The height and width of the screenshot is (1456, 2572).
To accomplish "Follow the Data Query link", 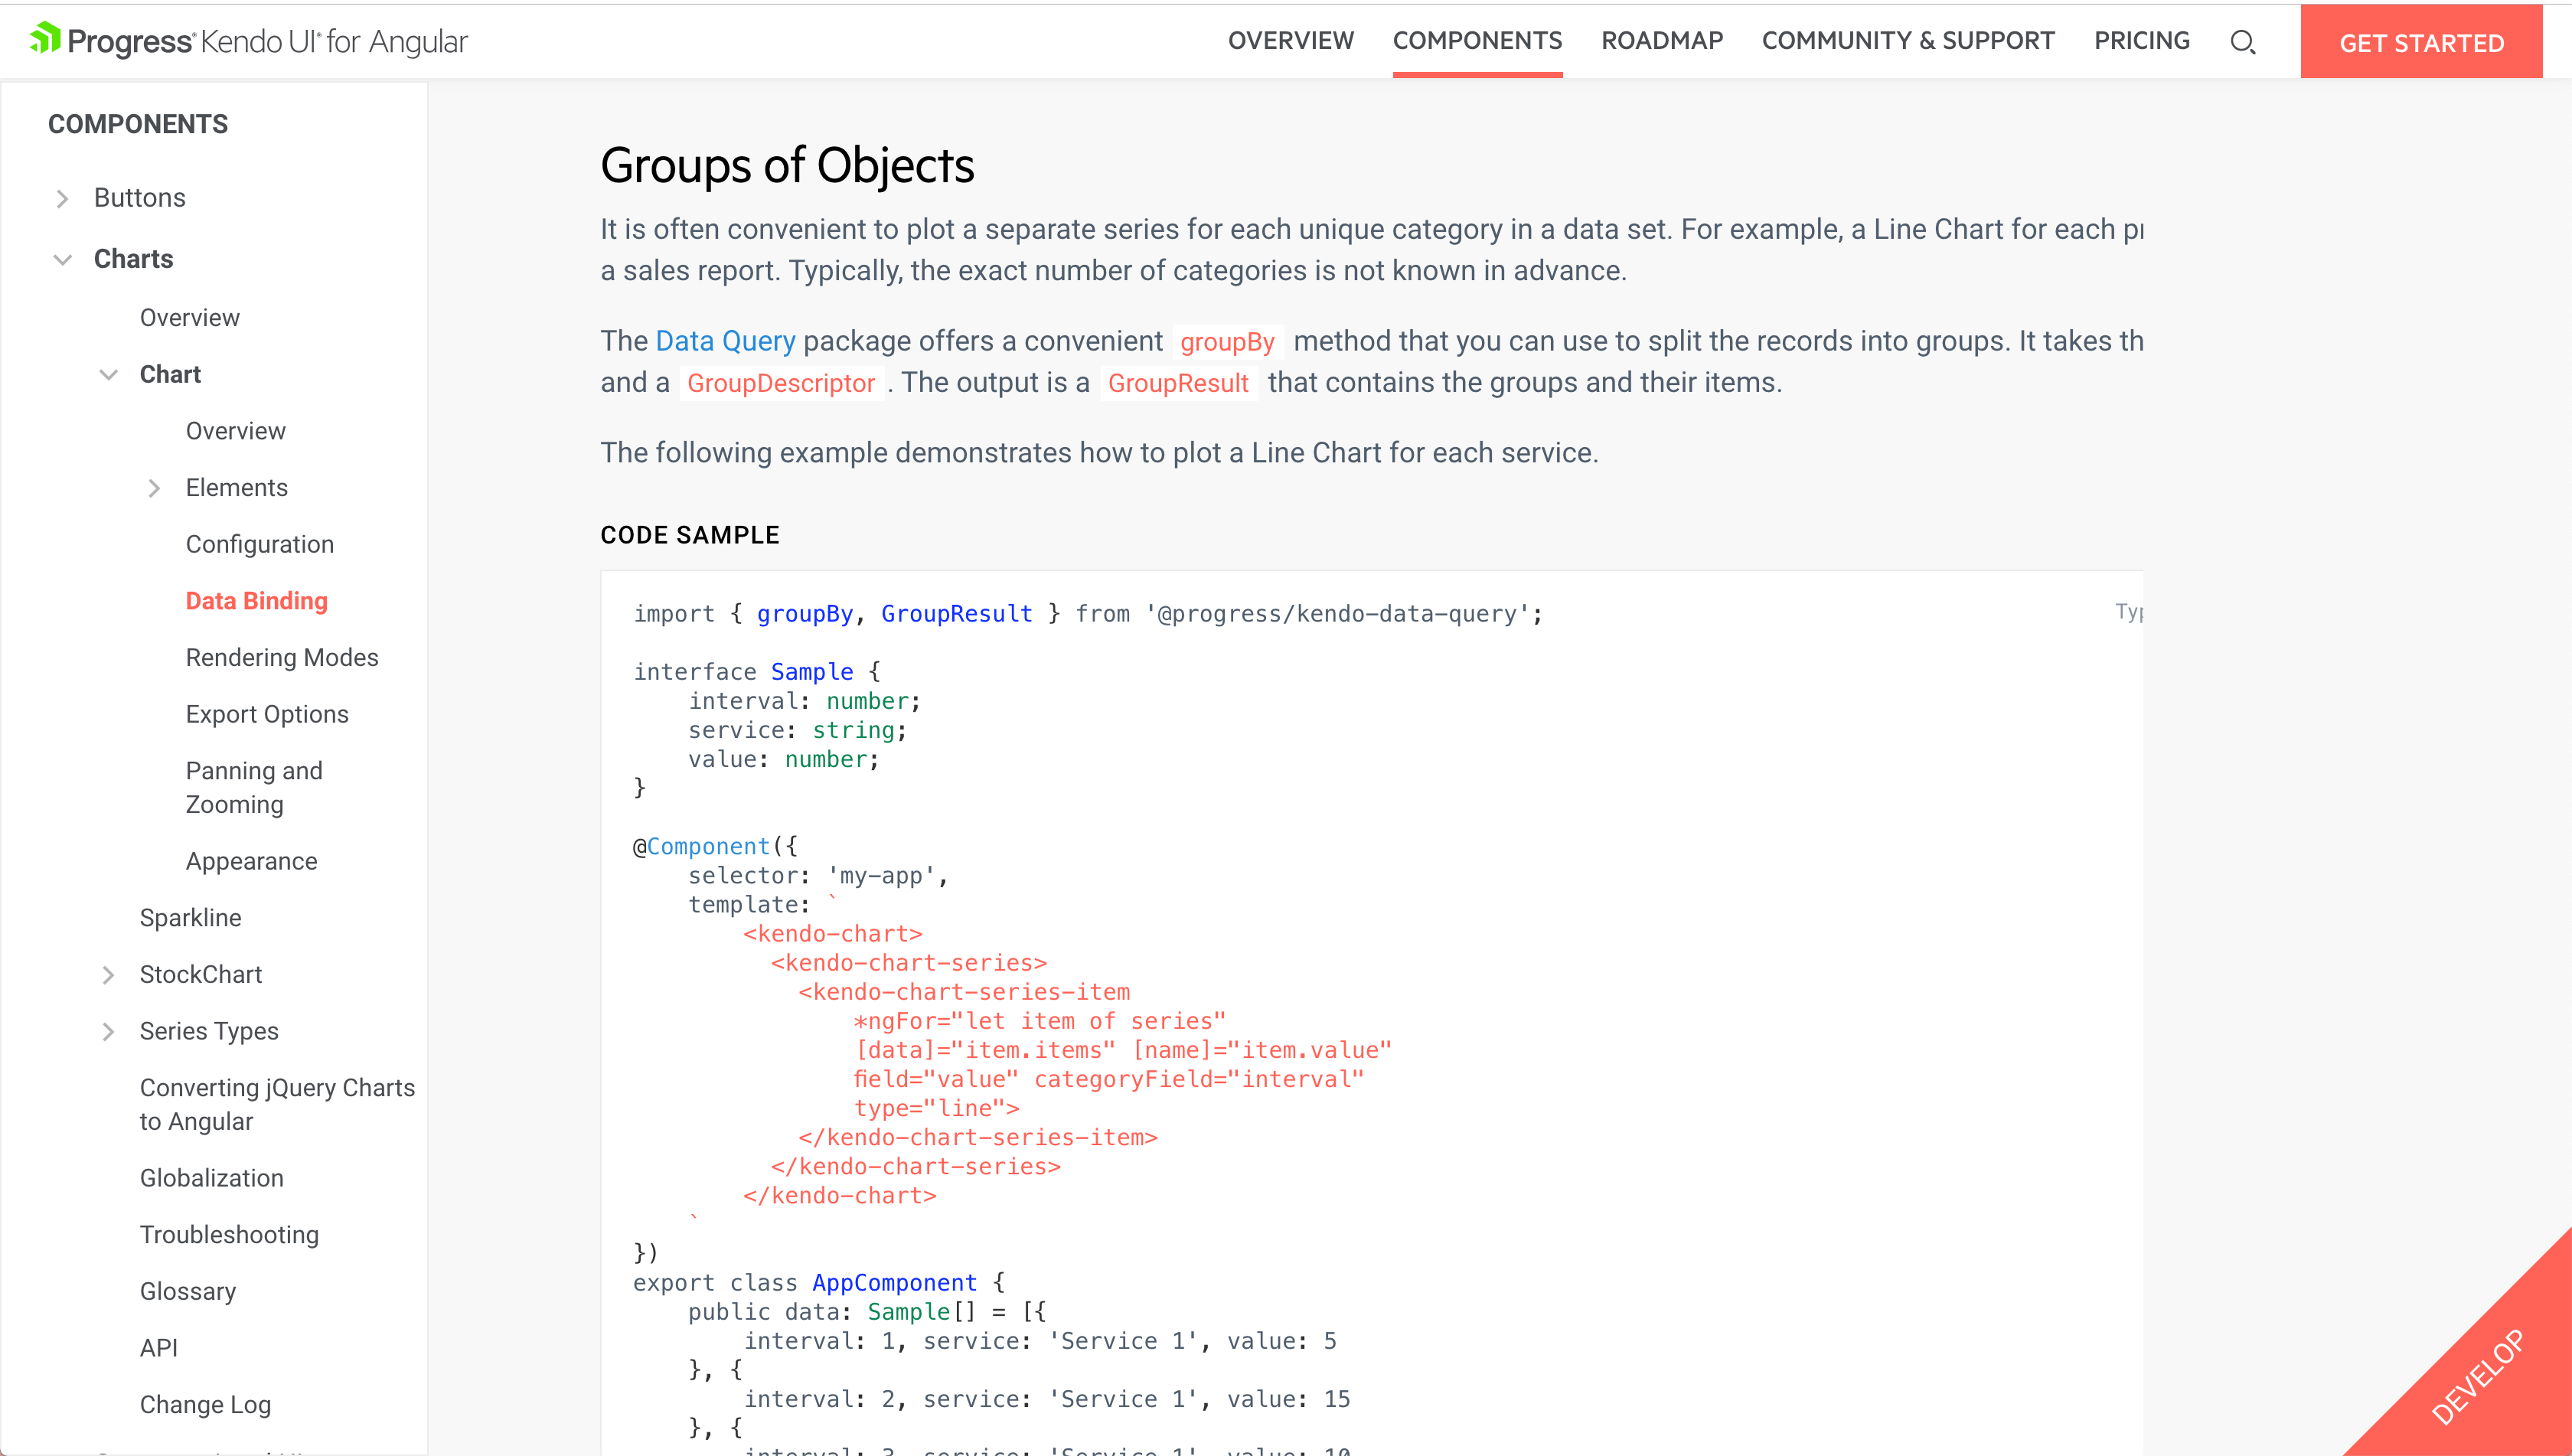I will 725,341.
